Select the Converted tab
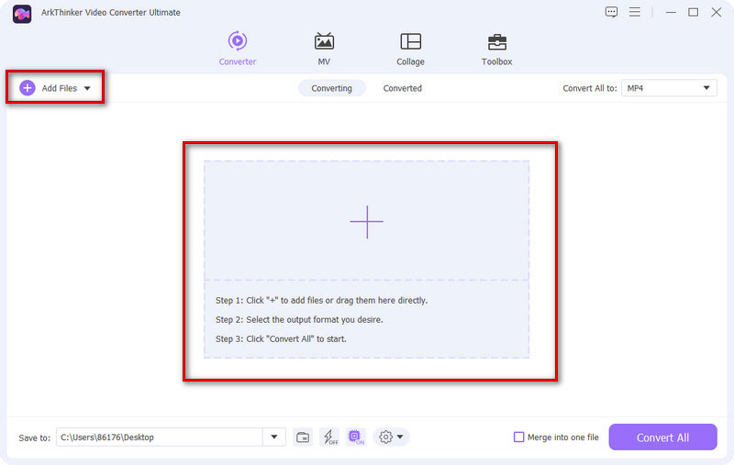The height and width of the screenshot is (465, 734). (403, 88)
